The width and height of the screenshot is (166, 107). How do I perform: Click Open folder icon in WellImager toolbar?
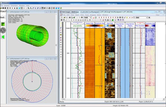(x=64, y=17)
